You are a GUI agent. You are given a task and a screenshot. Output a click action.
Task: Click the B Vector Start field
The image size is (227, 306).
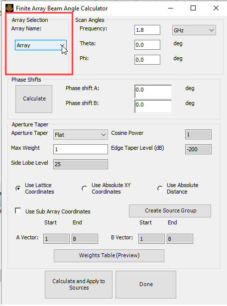coord(151,239)
